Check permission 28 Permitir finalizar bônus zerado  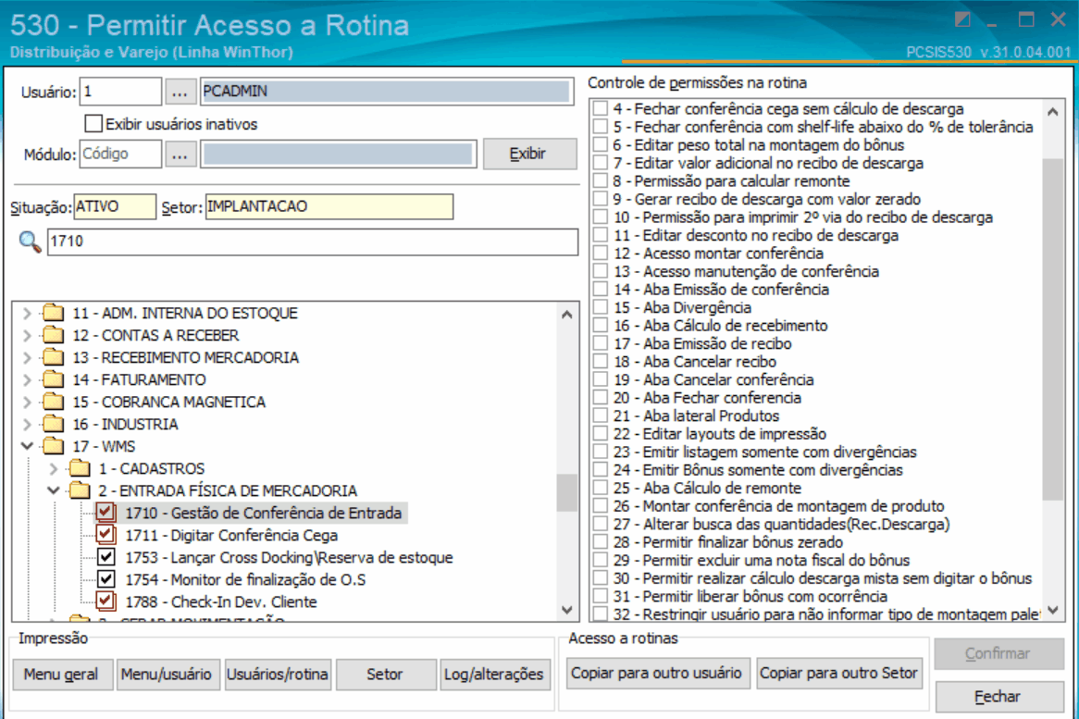pyautogui.click(x=601, y=541)
